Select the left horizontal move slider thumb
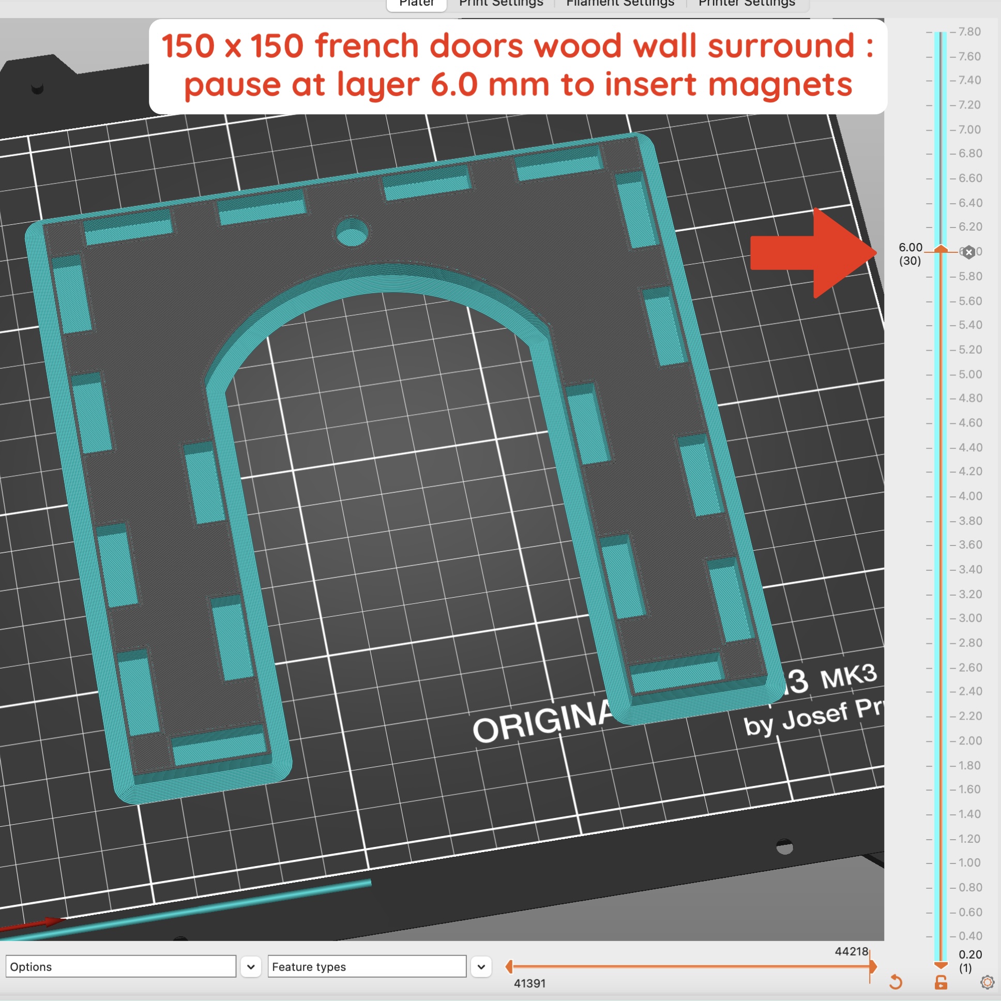The image size is (1001, 1001). [x=509, y=966]
